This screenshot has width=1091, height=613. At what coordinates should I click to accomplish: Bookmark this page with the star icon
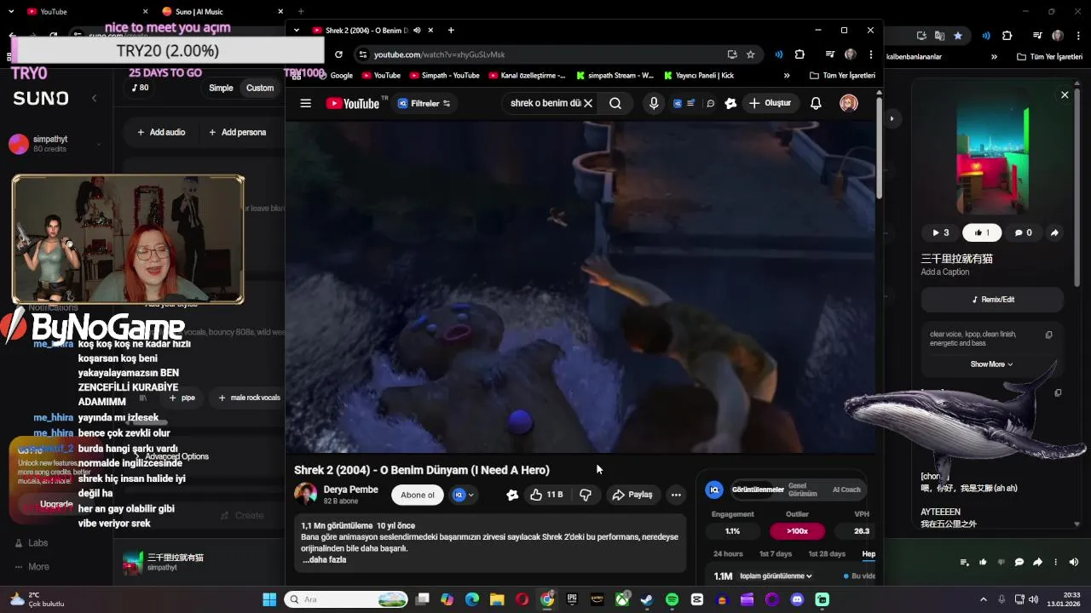pos(750,54)
